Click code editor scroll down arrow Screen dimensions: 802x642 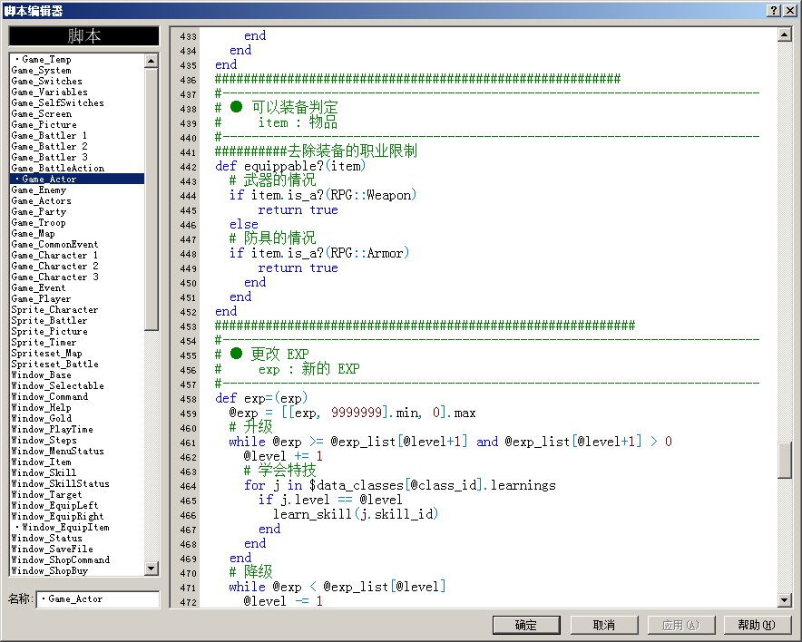784,599
